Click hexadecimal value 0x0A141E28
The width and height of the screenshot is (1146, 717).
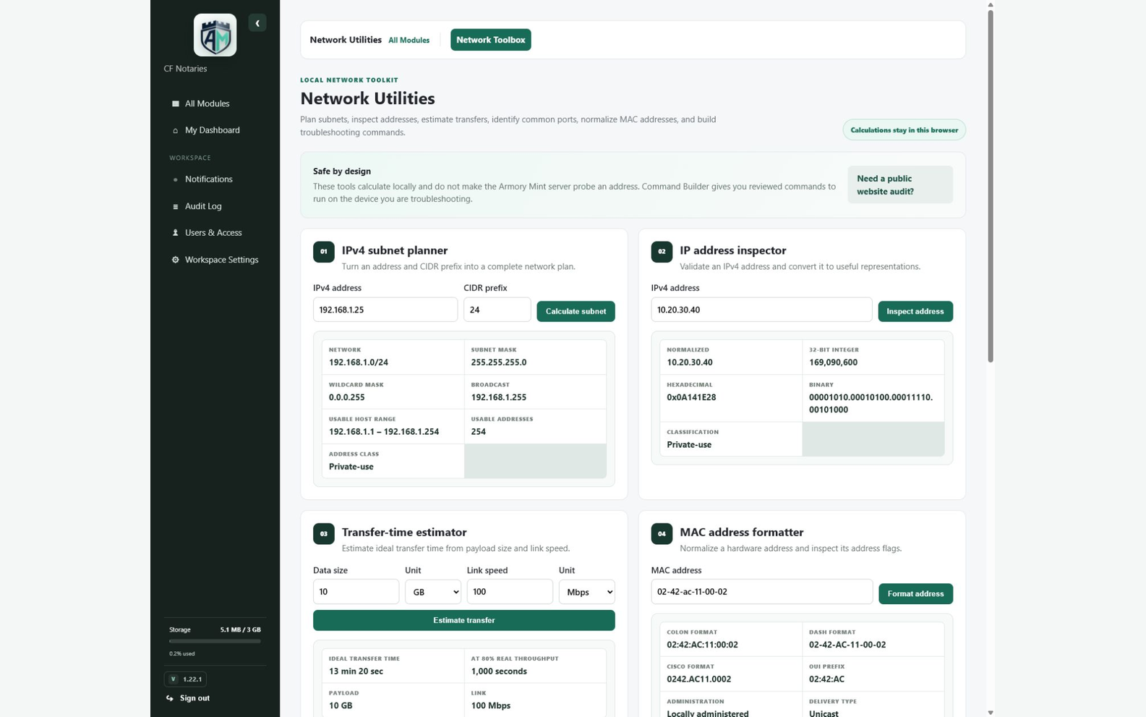691,397
